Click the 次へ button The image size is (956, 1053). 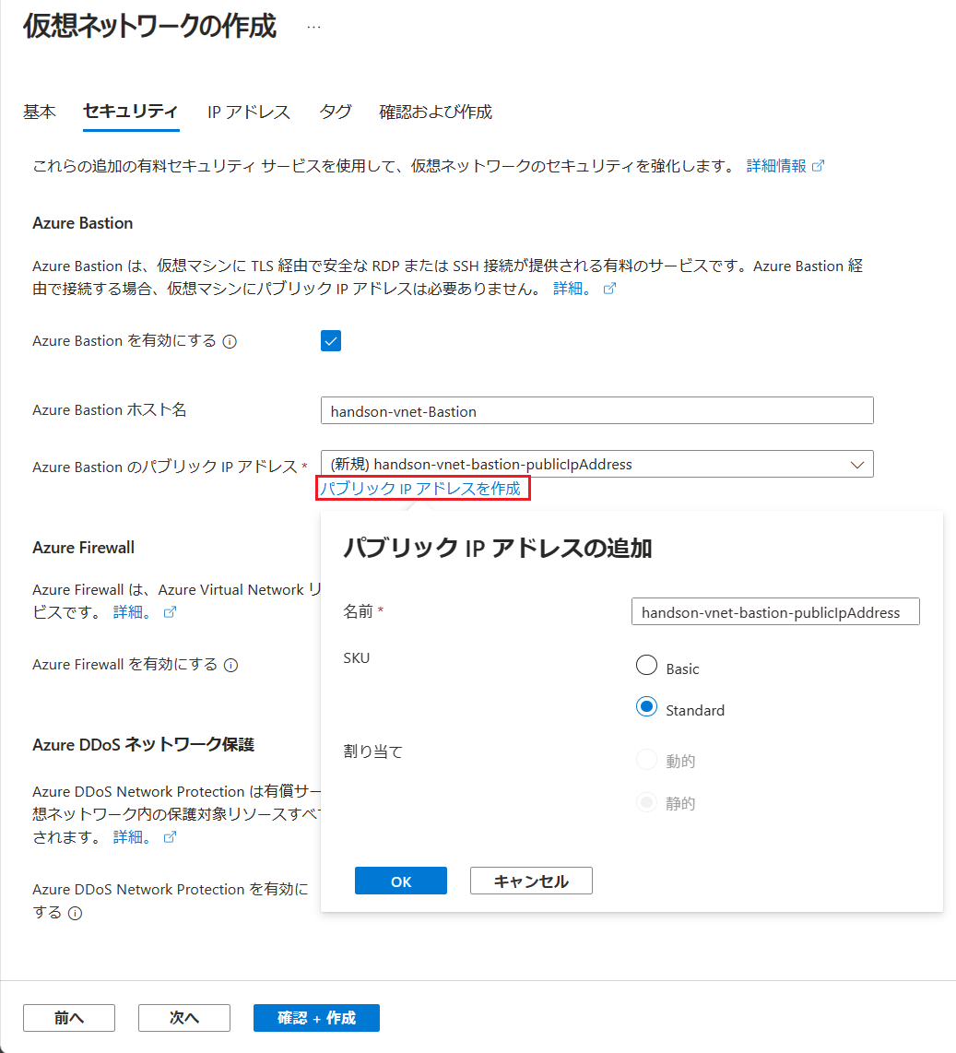(x=184, y=1018)
